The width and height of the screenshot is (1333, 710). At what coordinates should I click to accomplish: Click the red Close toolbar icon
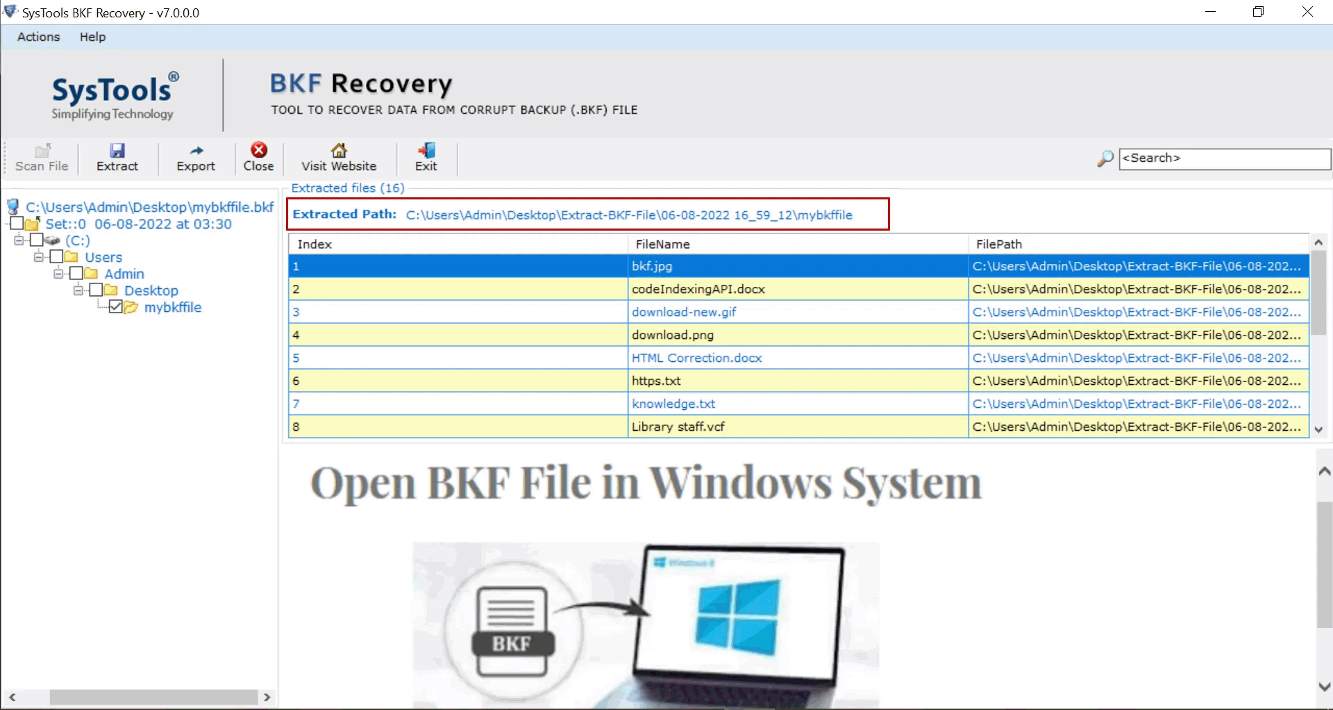pos(259,149)
